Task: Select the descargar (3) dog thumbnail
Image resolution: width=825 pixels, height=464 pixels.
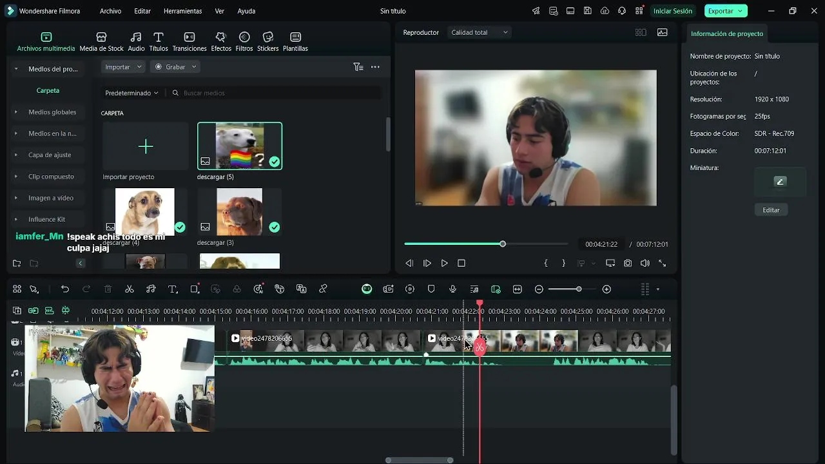Action: click(x=240, y=211)
